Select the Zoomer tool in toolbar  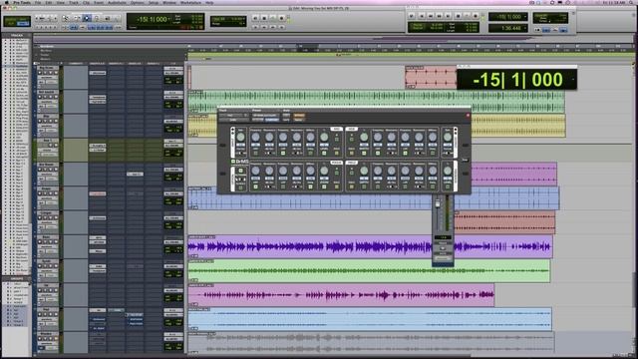pos(65,18)
